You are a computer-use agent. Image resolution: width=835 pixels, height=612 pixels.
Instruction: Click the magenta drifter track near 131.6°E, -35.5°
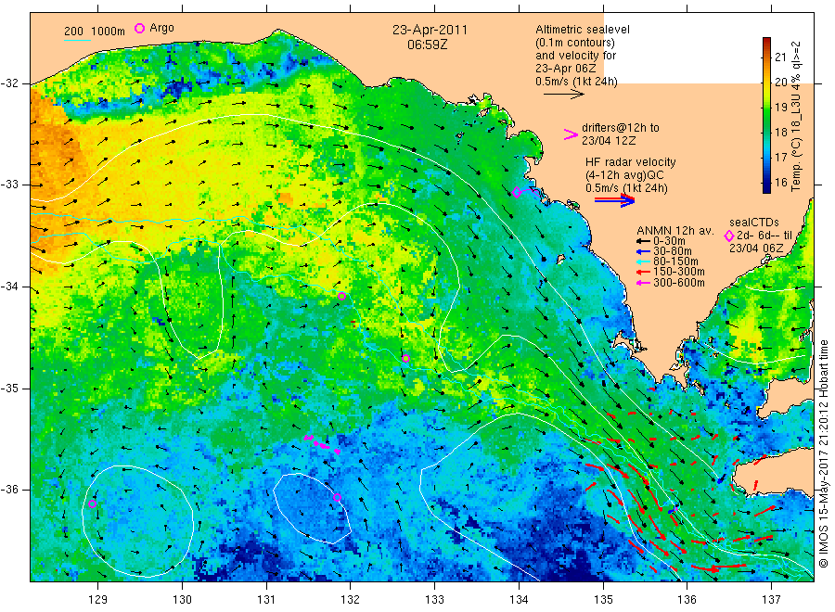(x=322, y=444)
